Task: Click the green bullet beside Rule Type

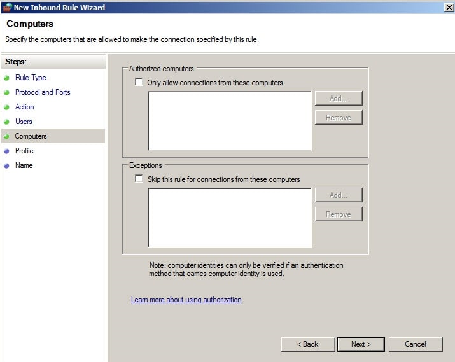Action: tap(7, 78)
